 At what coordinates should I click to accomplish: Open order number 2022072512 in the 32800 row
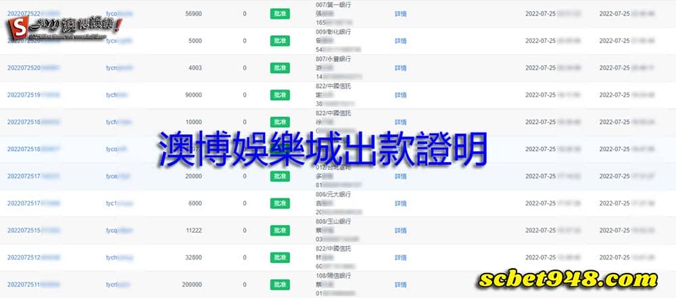34,258
